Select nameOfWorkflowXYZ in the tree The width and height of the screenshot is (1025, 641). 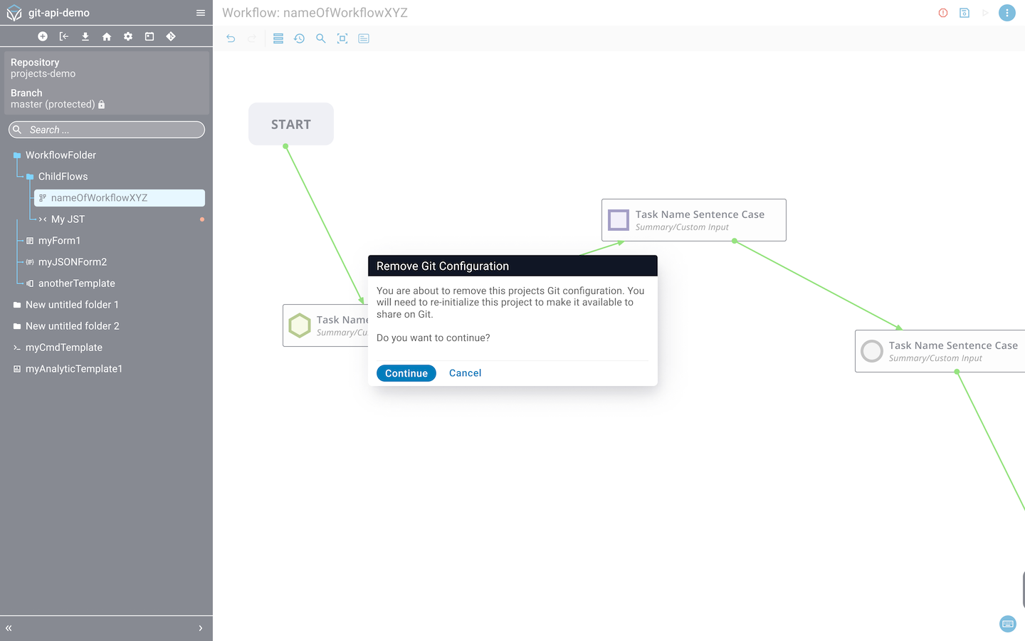[x=120, y=198]
